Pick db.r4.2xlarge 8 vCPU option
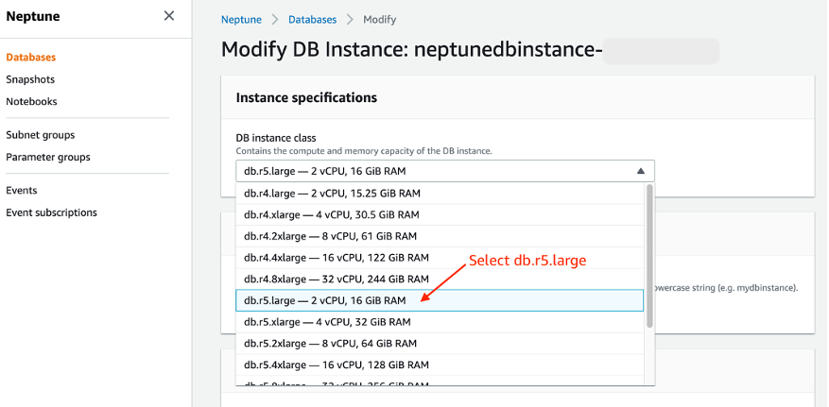This screenshot has height=407, width=829. tap(440, 236)
